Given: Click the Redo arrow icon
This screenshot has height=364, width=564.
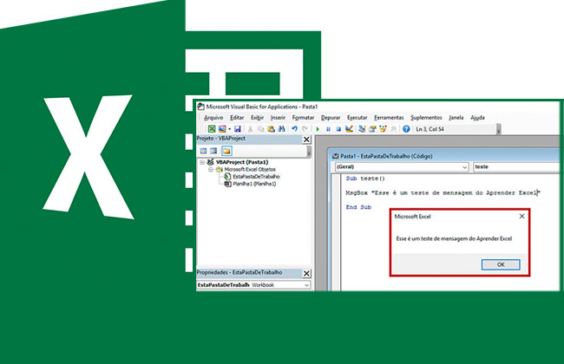Looking at the screenshot, I should point(305,128).
